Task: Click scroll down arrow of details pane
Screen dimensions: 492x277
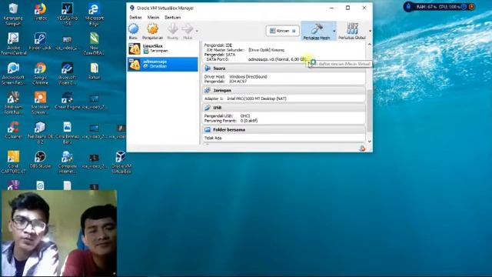Action: click(x=370, y=142)
